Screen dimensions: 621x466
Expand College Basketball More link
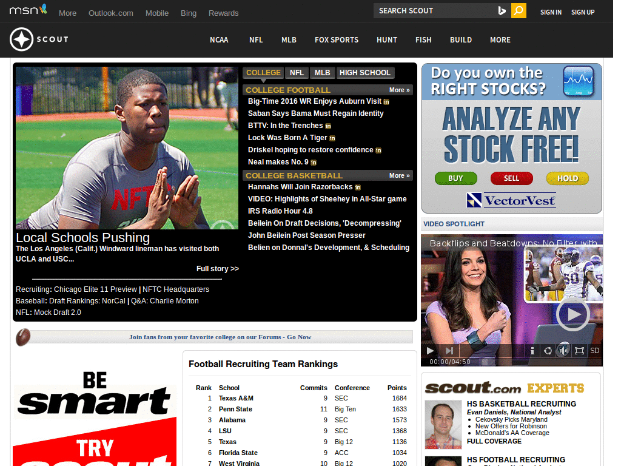[399, 175]
